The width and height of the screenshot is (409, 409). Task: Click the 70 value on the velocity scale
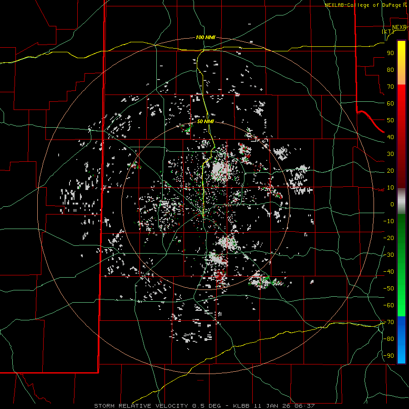click(390, 87)
